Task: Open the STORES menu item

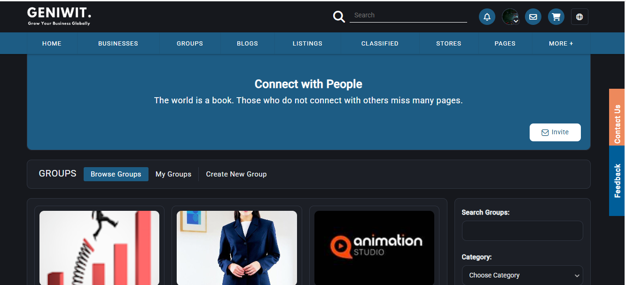Action: point(449,43)
